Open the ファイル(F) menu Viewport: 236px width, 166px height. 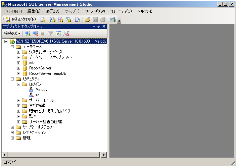[14, 11]
